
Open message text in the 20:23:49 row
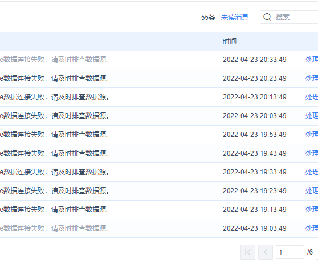[55, 78]
